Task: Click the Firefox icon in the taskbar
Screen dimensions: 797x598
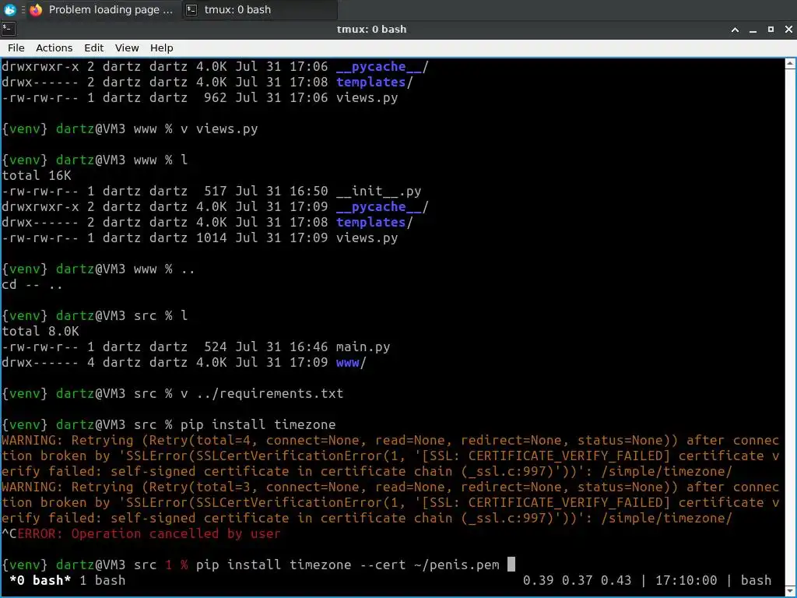Action: click(x=36, y=9)
